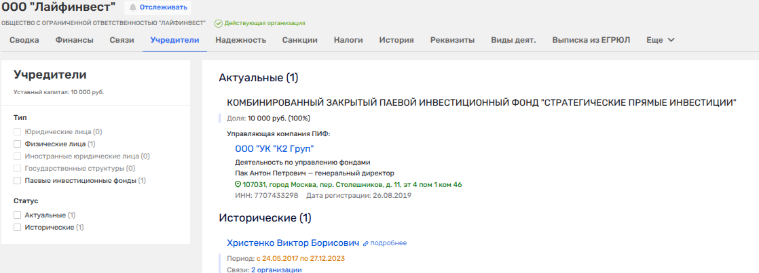
Task: Open the Санкции tab
Action: coord(299,40)
